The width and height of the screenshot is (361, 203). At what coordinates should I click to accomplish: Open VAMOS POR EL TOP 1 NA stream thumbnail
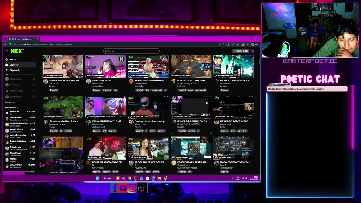[63, 66]
